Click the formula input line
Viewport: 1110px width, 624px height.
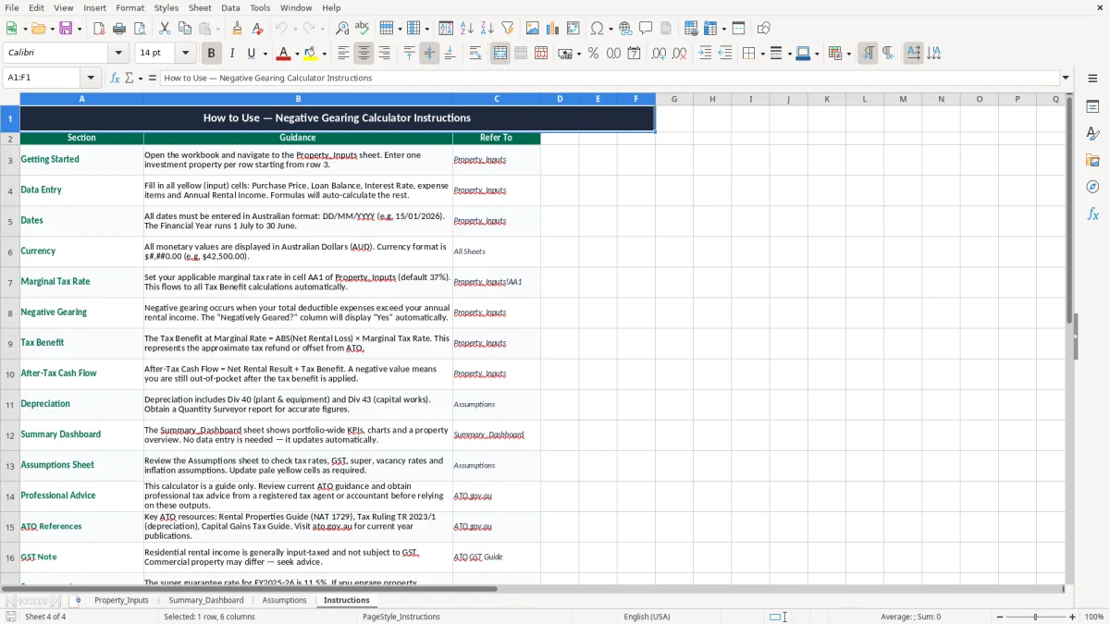coord(609,78)
